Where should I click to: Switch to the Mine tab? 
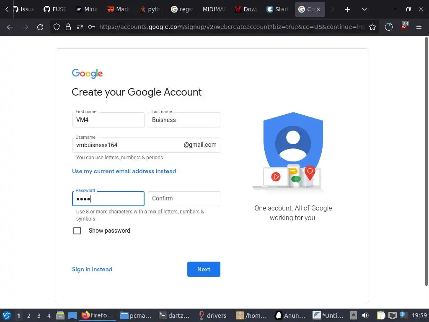86,9
